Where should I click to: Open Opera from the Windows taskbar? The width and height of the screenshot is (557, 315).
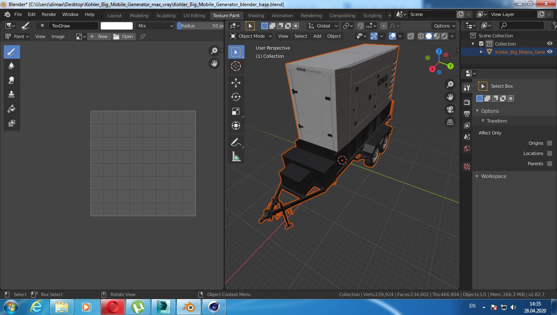pyautogui.click(x=113, y=307)
